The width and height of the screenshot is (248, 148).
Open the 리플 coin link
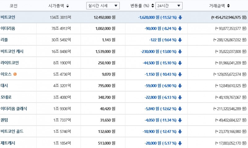point(4,40)
